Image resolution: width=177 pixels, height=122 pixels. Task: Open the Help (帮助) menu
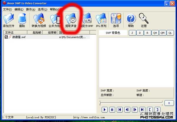[54, 9]
